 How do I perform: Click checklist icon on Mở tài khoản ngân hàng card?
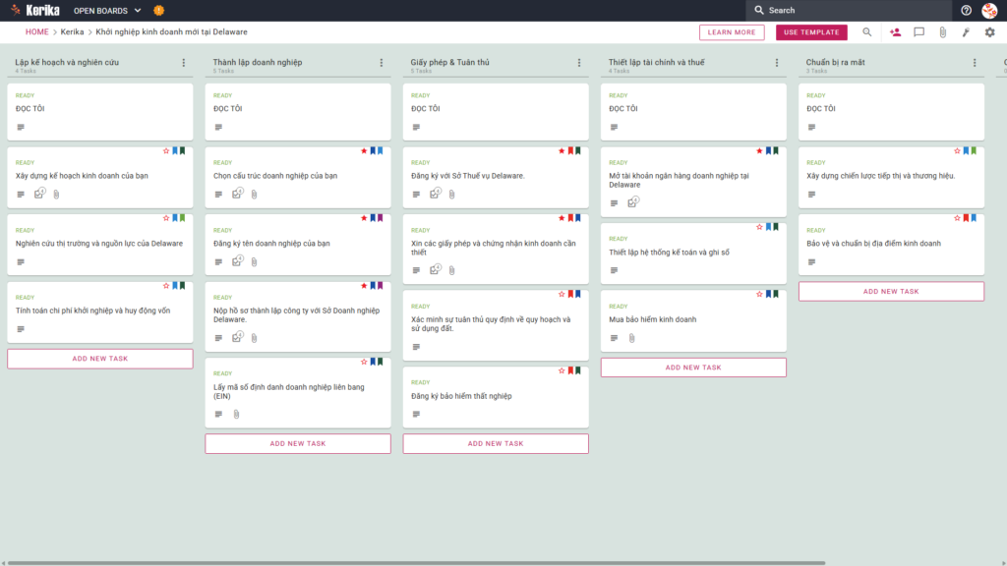[633, 202]
